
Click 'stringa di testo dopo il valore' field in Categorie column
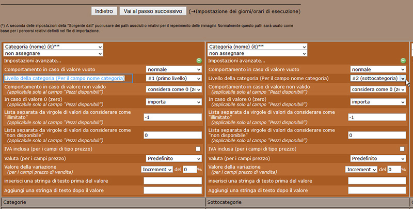coord(173,190)
